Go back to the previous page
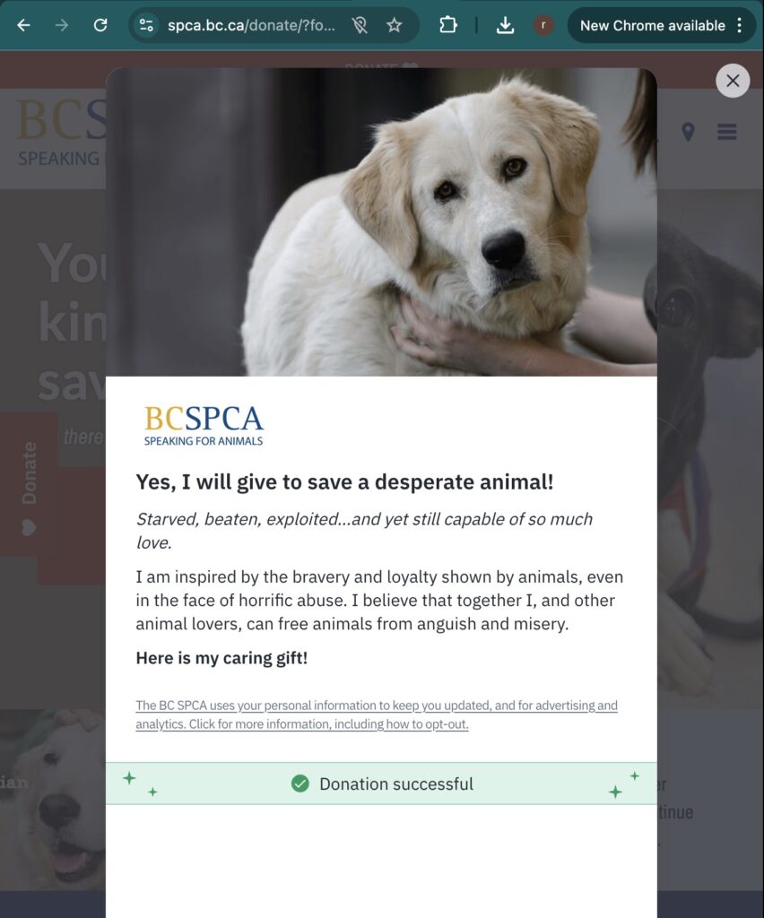Viewport: 764px width, 918px height. 23,25
